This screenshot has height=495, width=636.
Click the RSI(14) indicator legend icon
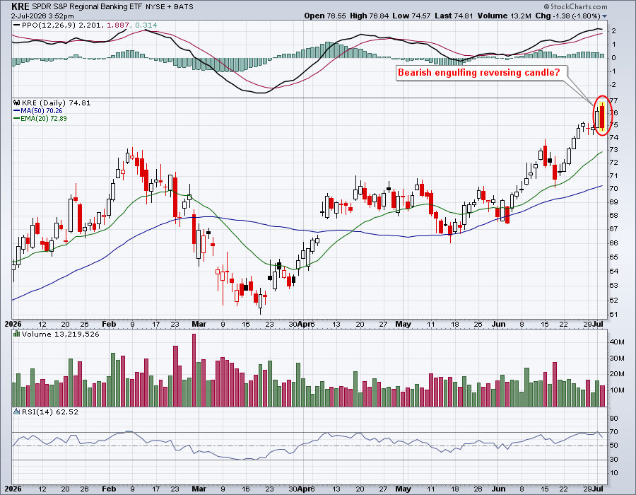17,412
